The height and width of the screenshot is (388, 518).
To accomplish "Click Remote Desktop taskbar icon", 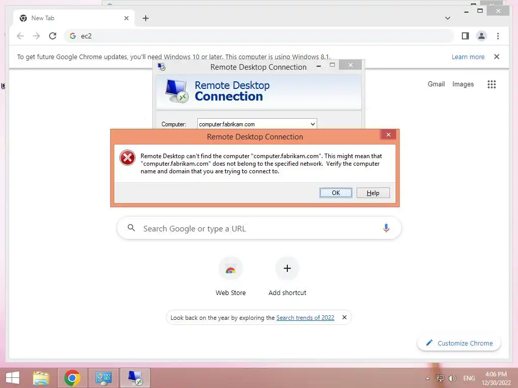I will click(135, 378).
